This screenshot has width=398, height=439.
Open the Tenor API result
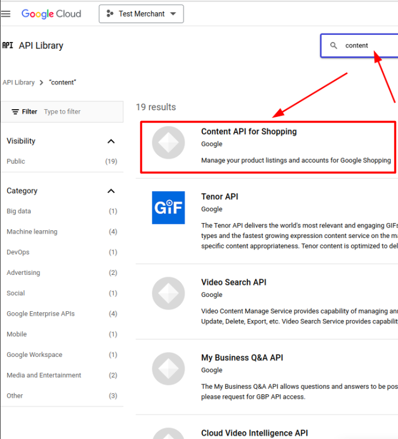coord(220,196)
